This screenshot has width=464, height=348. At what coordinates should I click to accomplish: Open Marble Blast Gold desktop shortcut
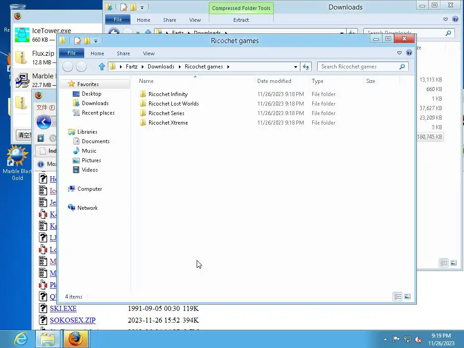pyautogui.click(x=17, y=163)
